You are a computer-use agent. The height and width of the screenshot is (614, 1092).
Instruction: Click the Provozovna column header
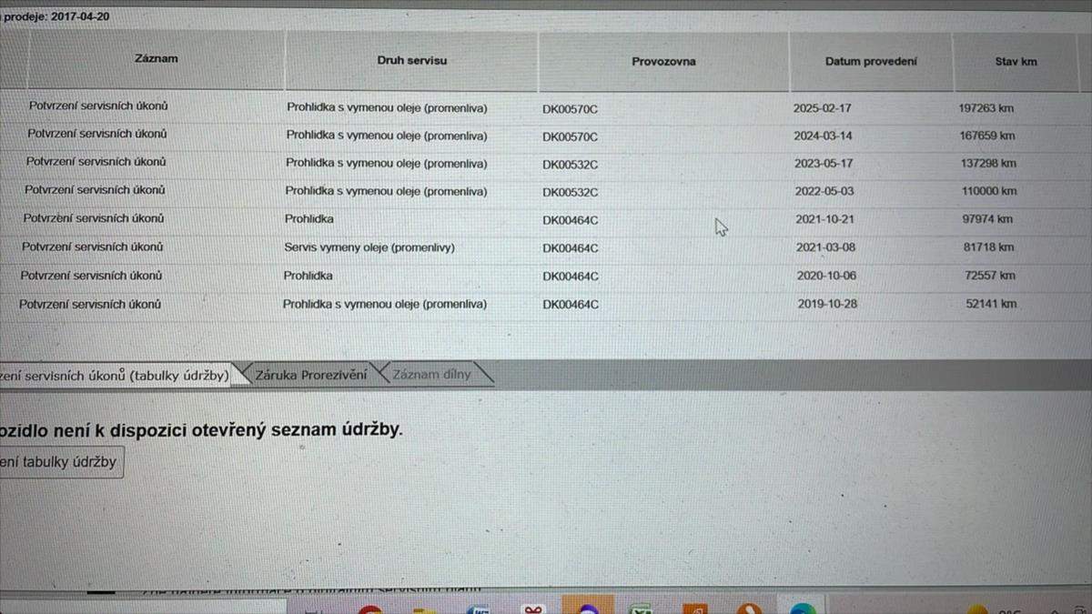pyautogui.click(x=663, y=62)
